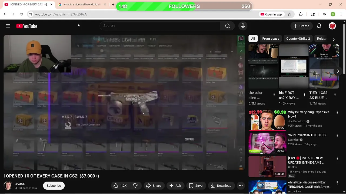The image size is (346, 194).
Task: Bookmark this page with the star
Action: tap(289, 14)
